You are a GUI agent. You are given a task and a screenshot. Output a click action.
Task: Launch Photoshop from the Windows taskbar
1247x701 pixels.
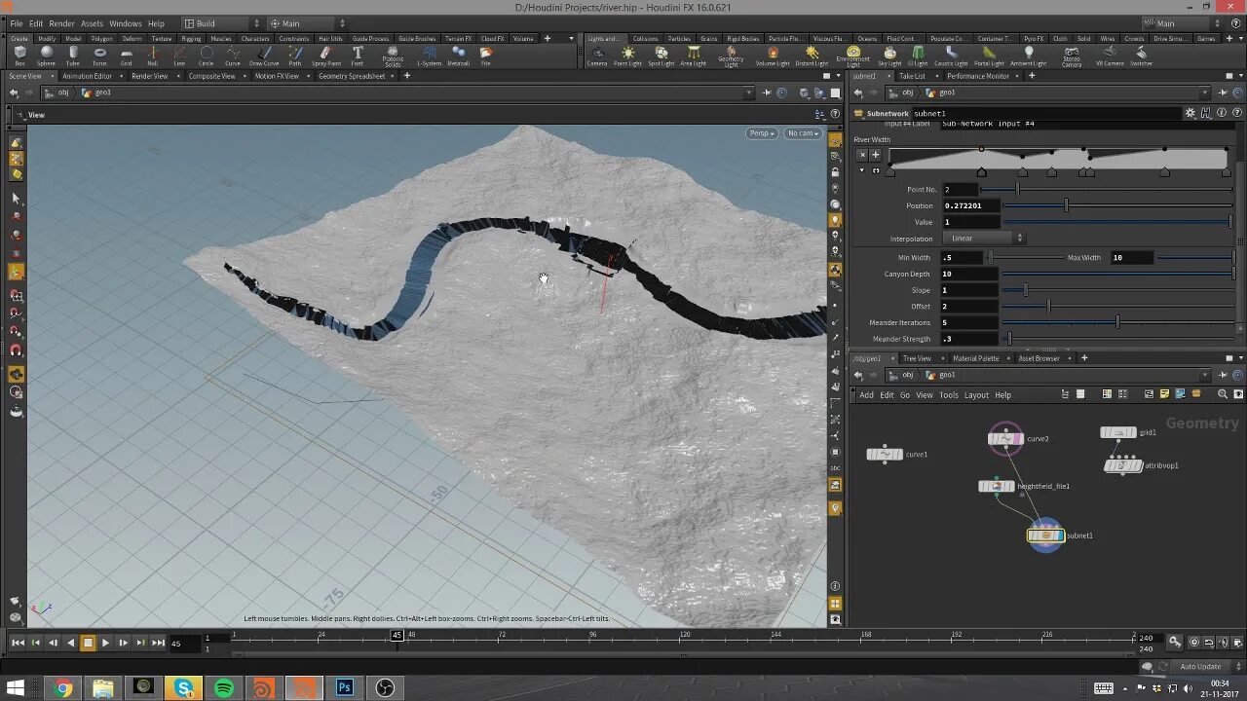coord(344,688)
